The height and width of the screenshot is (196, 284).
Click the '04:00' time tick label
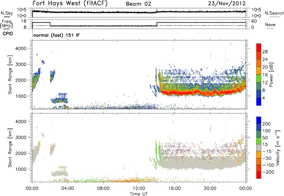(68, 189)
